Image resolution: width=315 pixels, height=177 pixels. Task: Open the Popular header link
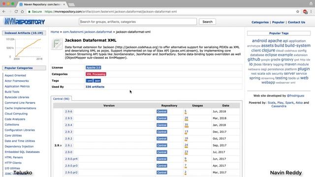tap(278, 22)
